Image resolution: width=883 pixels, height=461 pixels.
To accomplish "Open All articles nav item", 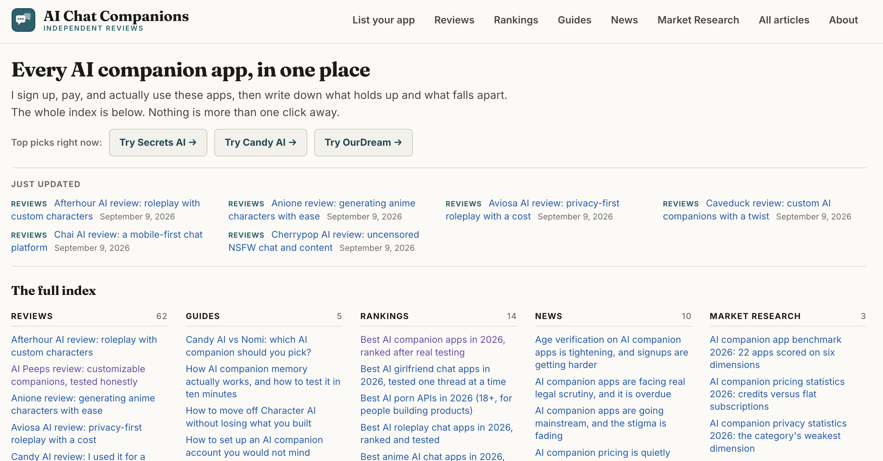I will [784, 20].
